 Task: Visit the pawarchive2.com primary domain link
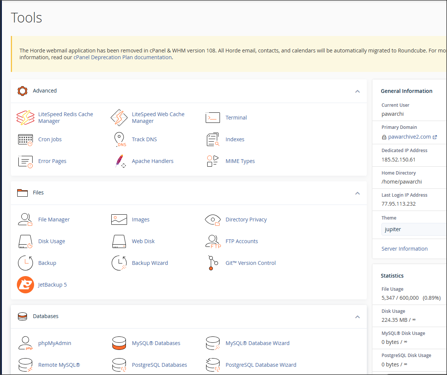pos(409,137)
